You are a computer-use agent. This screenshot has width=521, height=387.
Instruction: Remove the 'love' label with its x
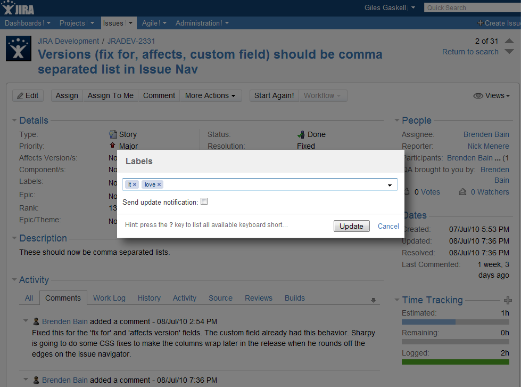click(159, 184)
